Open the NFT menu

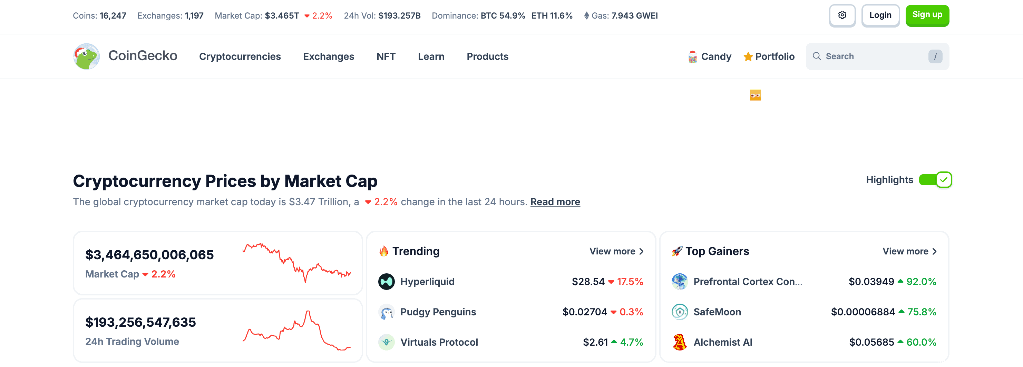pos(386,57)
